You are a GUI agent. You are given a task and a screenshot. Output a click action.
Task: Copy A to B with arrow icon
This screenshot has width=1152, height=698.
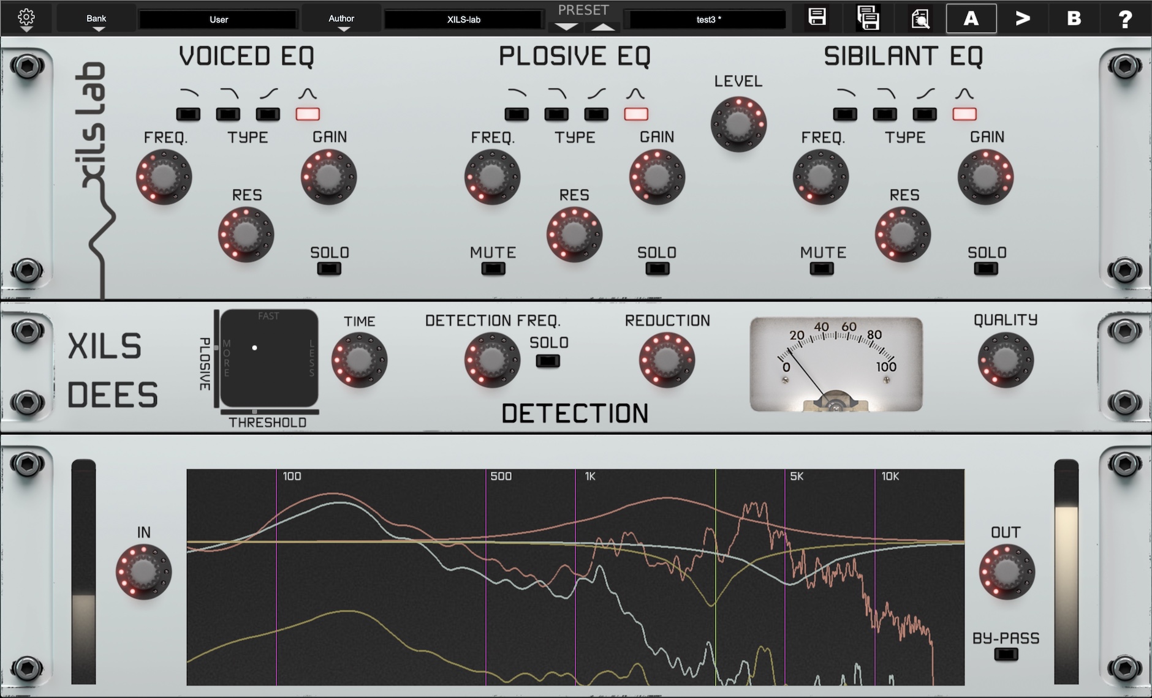[x=1022, y=19]
